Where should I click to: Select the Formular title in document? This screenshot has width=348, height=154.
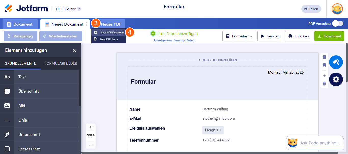pyautogui.click(x=143, y=82)
